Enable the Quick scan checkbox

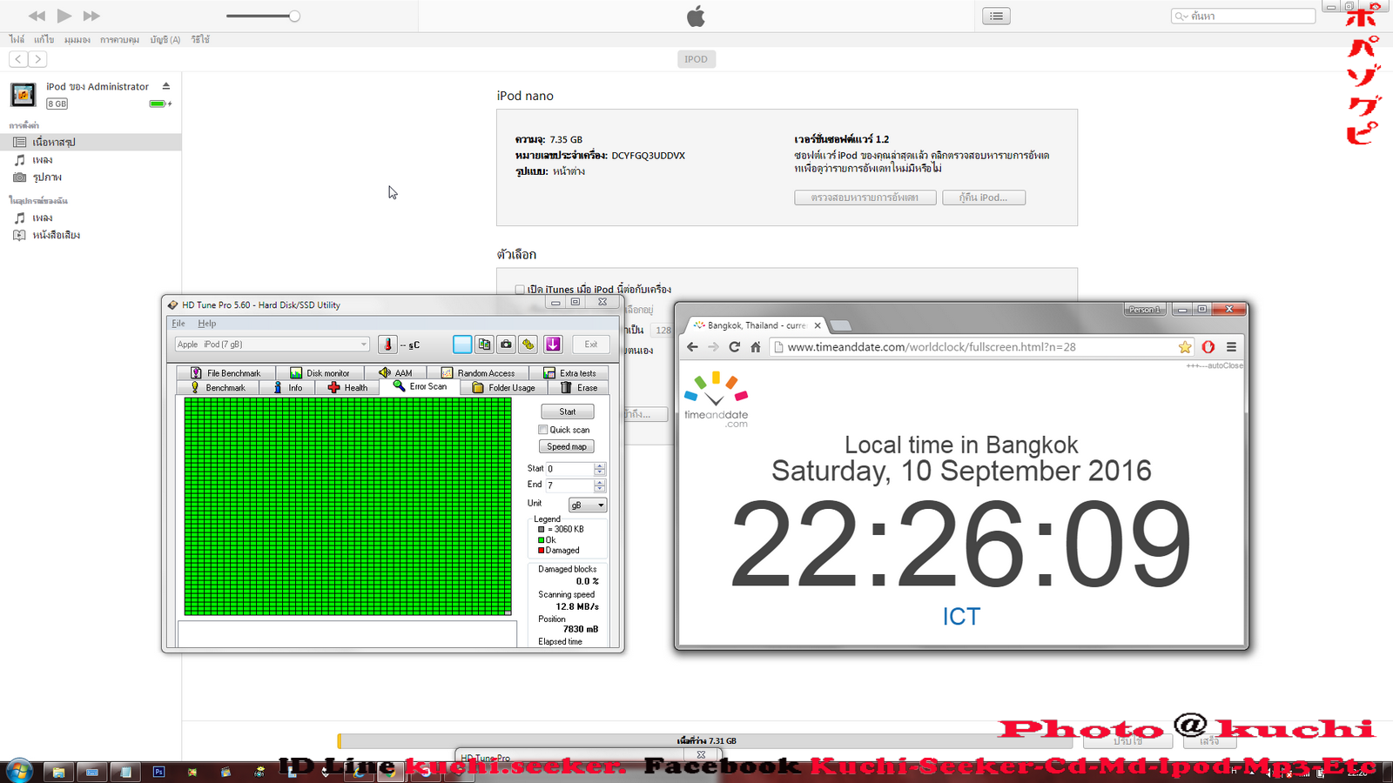coord(543,430)
